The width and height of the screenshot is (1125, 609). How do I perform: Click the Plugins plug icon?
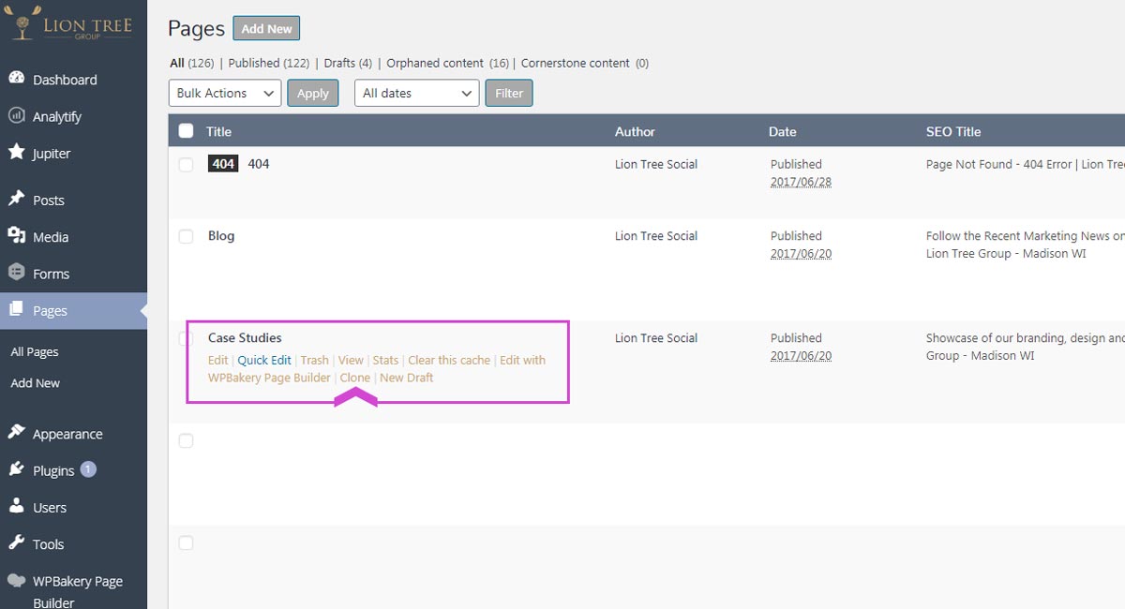[16, 469]
